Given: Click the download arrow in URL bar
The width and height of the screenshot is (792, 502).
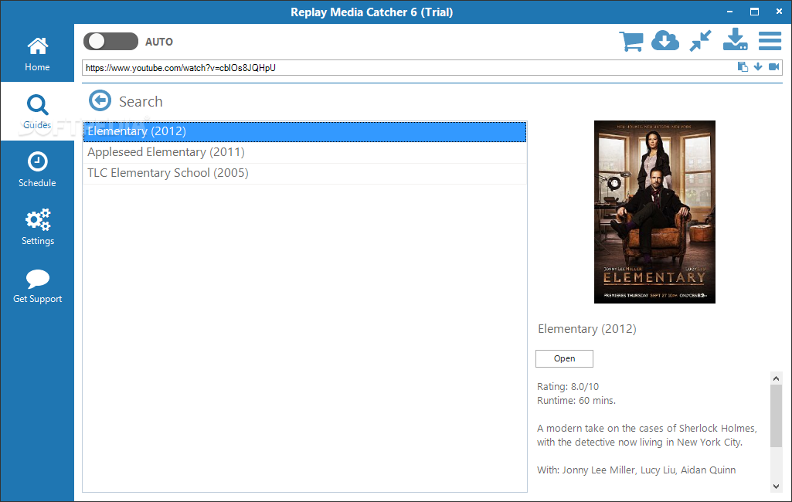Looking at the screenshot, I should [x=758, y=66].
